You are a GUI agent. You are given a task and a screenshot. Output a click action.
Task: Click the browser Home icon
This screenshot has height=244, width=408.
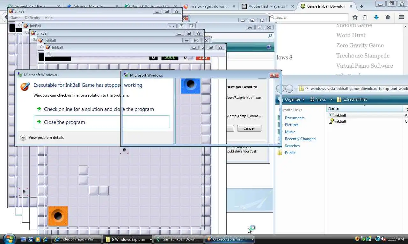tap(388, 17)
